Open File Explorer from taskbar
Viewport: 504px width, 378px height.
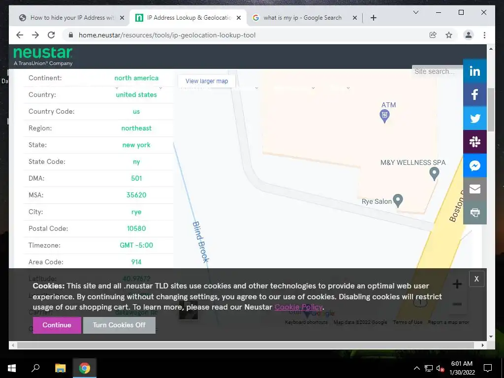(61, 368)
